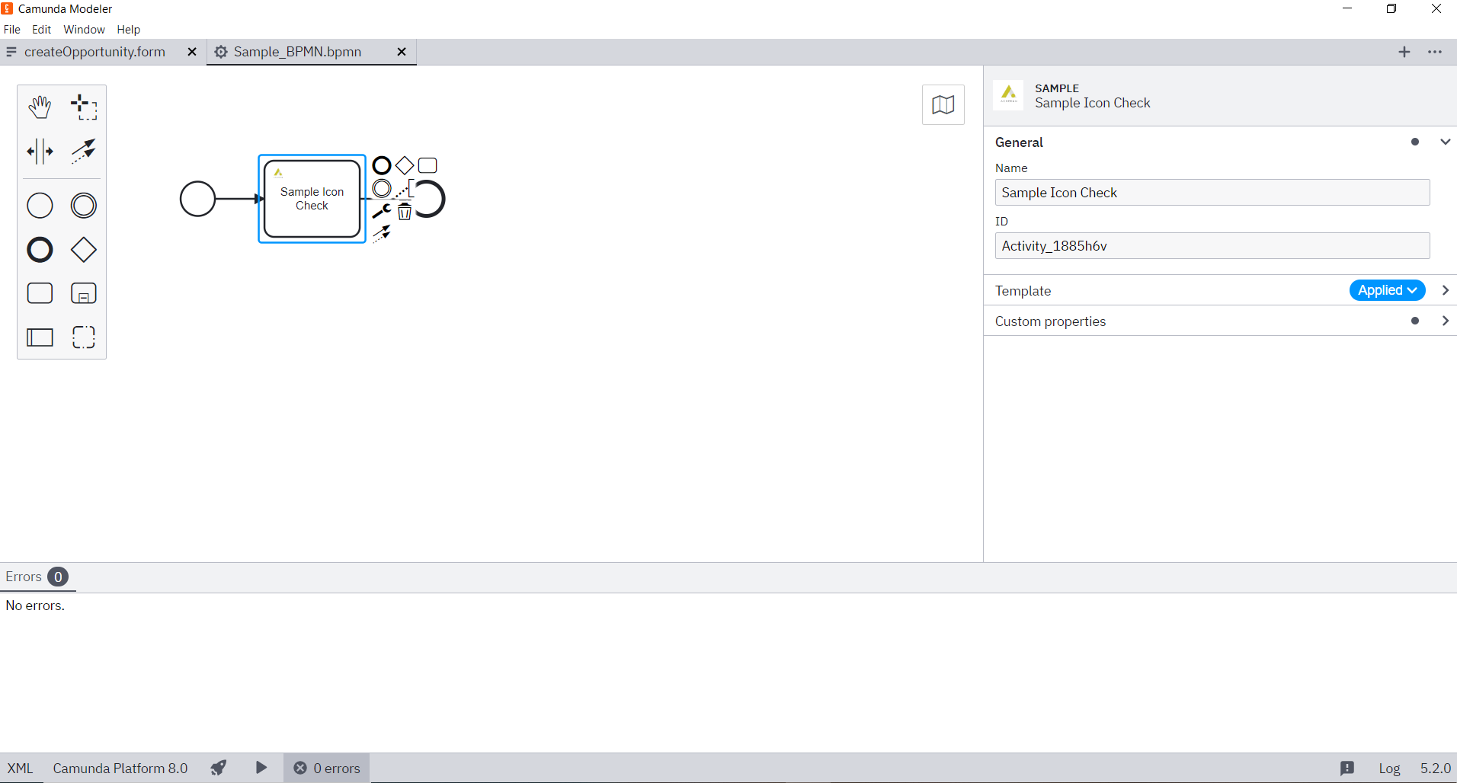Click the 0 errors status button
Screen dimensions: 1457x783
tap(327, 768)
